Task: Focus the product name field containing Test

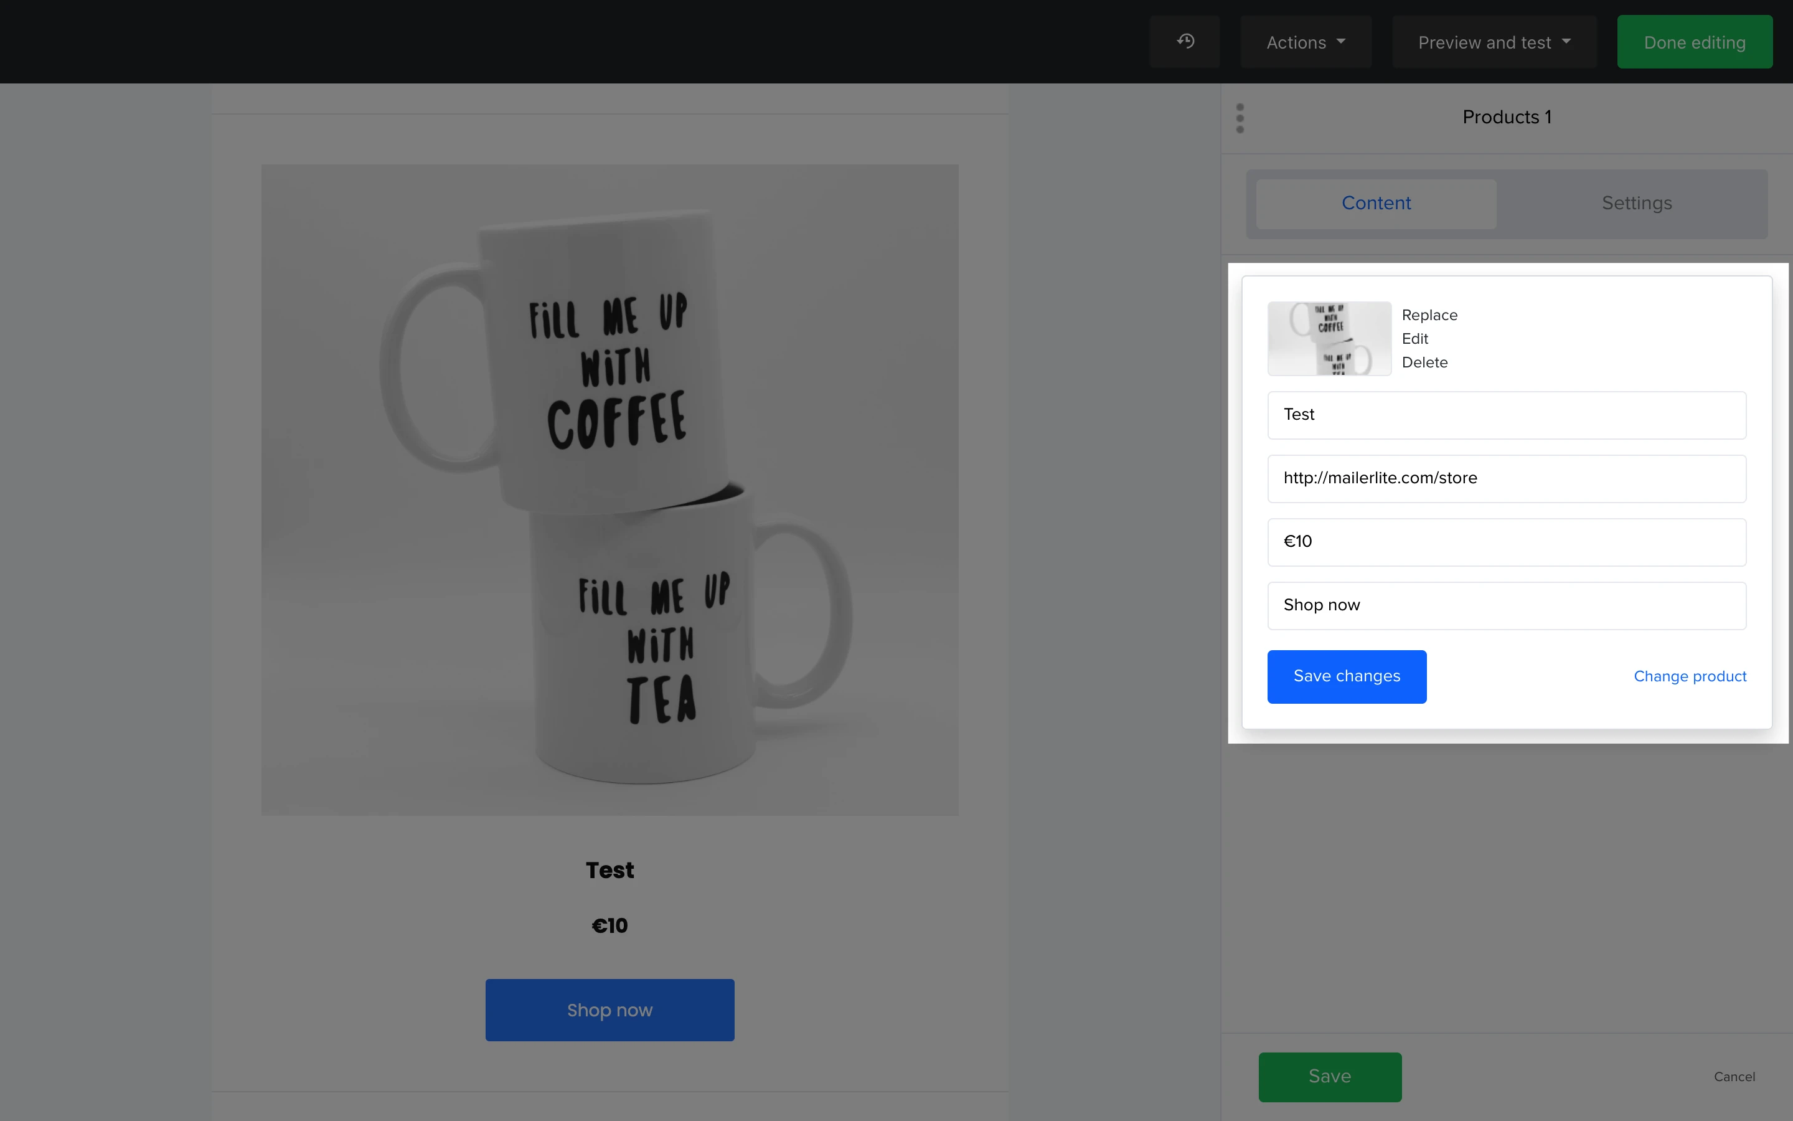Action: click(1506, 415)
